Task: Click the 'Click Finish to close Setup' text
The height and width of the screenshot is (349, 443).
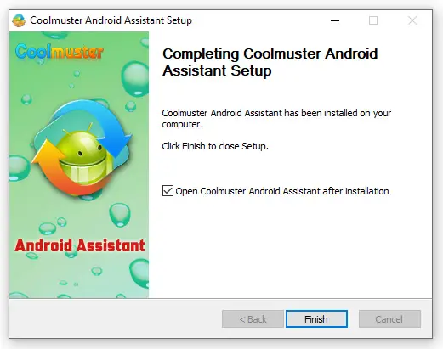Action: (x=215, y=146)
